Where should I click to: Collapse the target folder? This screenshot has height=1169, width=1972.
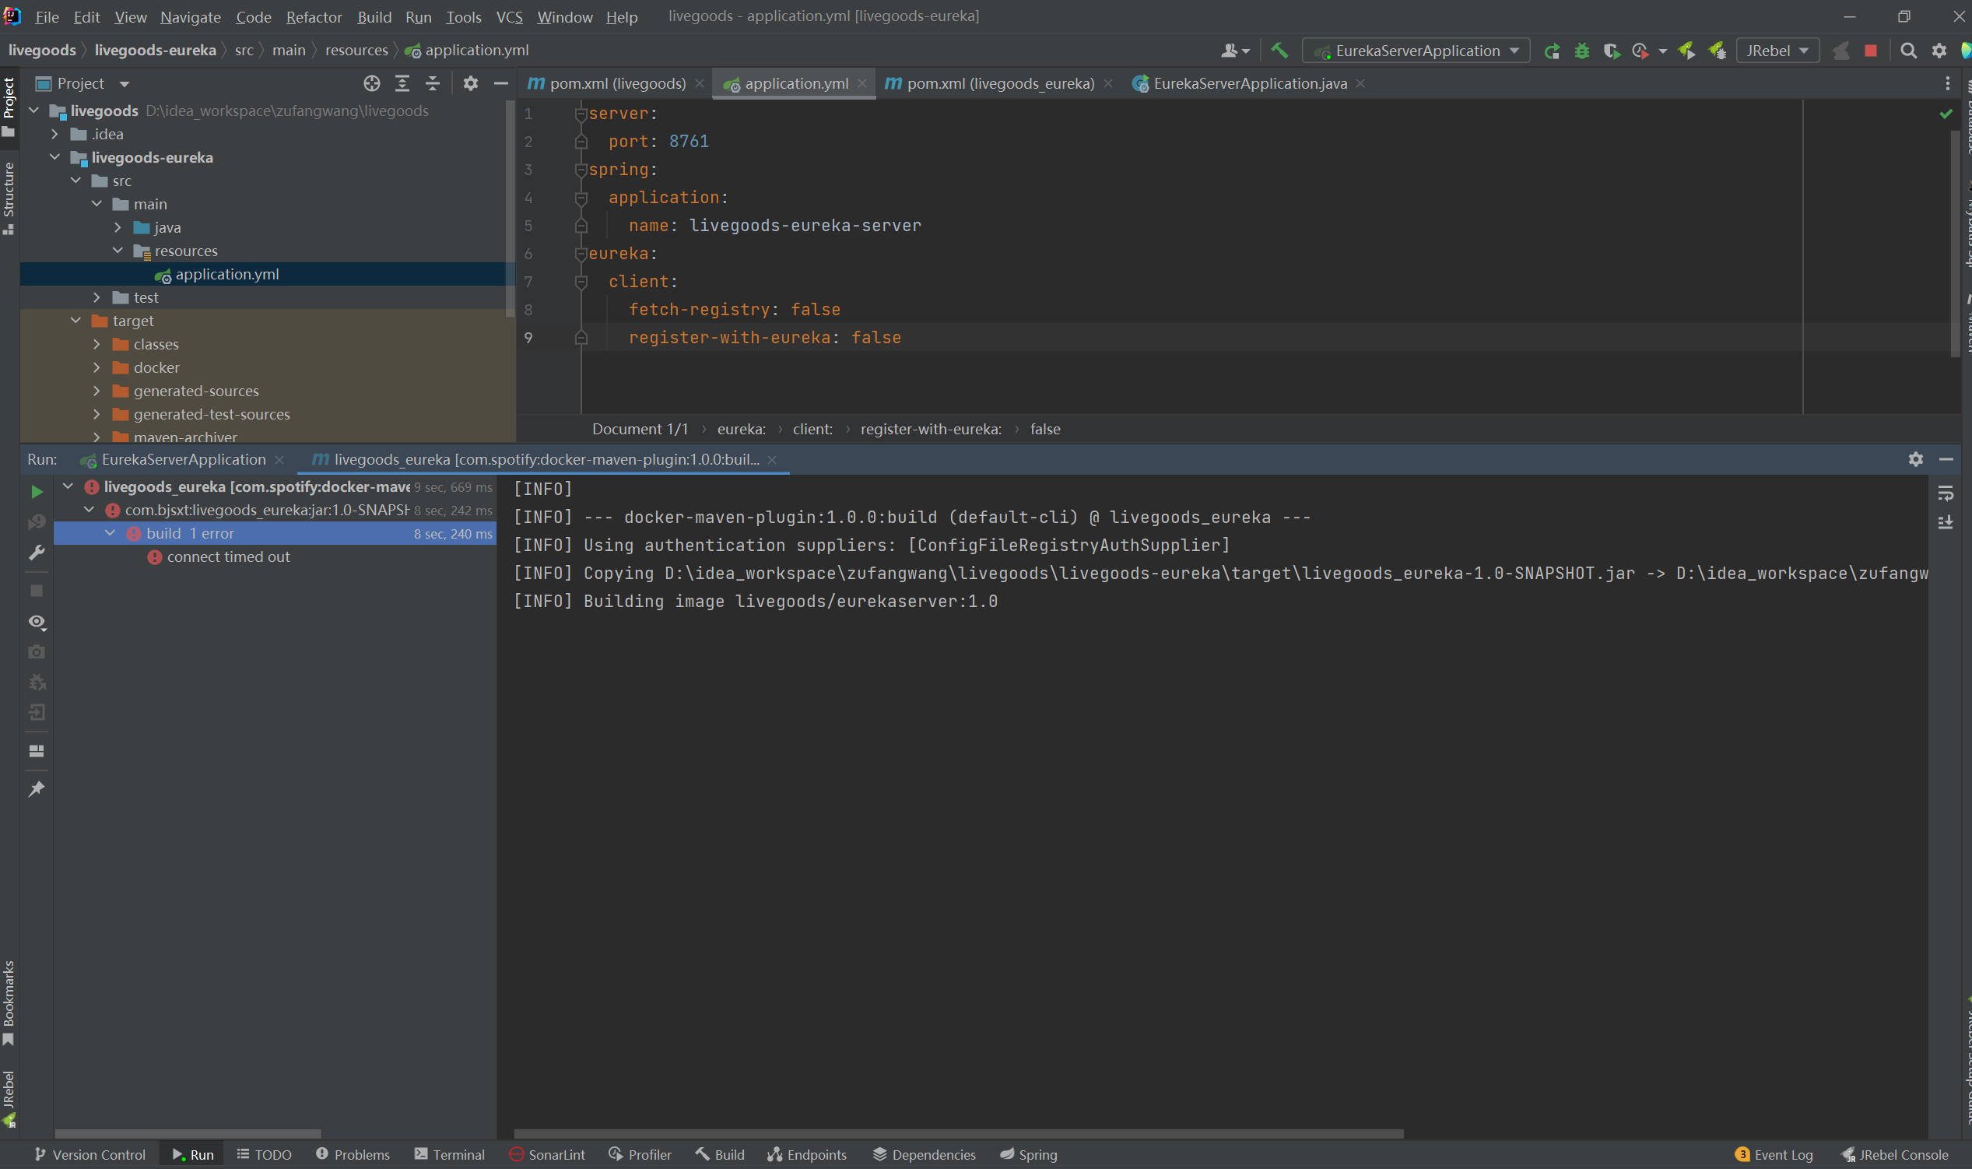[75, 320]
